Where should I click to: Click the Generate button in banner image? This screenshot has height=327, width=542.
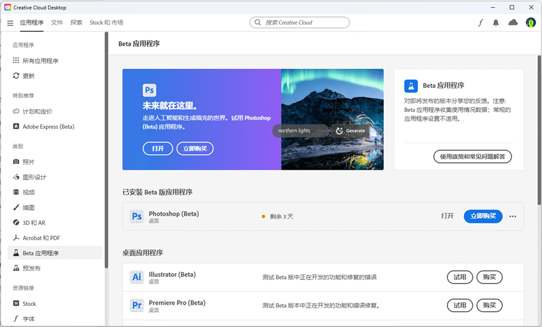click(x=350, y=131)
